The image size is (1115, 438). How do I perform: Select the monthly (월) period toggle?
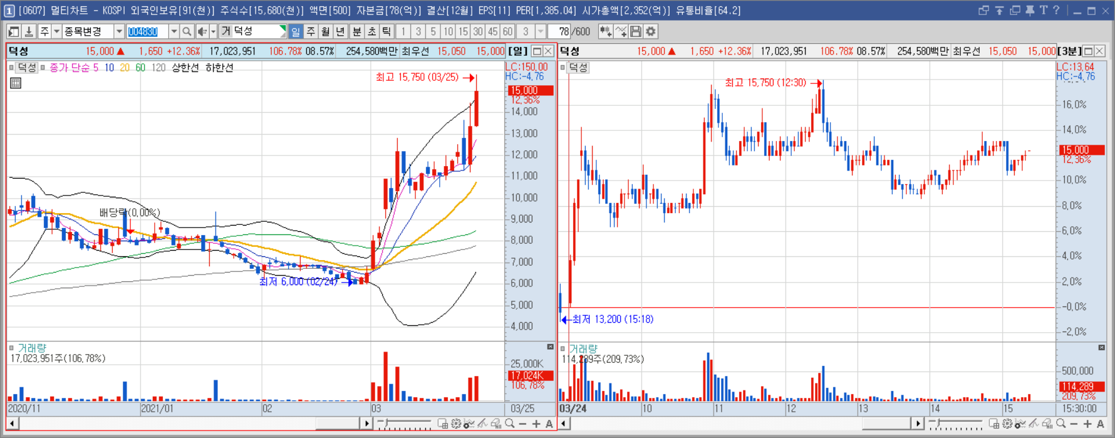click(x=326, y=31)
